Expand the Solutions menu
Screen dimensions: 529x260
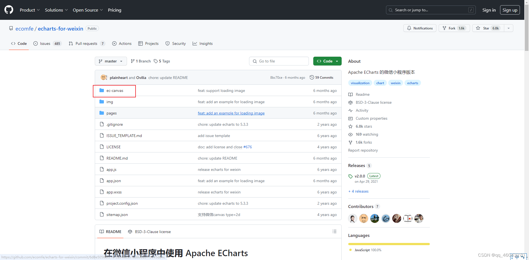click(56, 10)
